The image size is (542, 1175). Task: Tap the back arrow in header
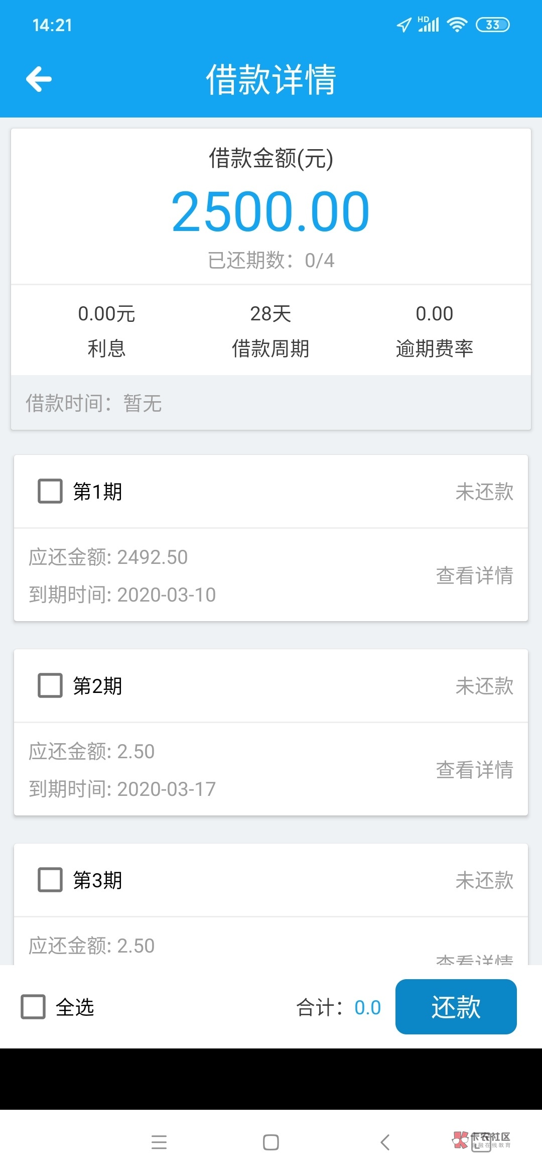click(x=39, y=79)
